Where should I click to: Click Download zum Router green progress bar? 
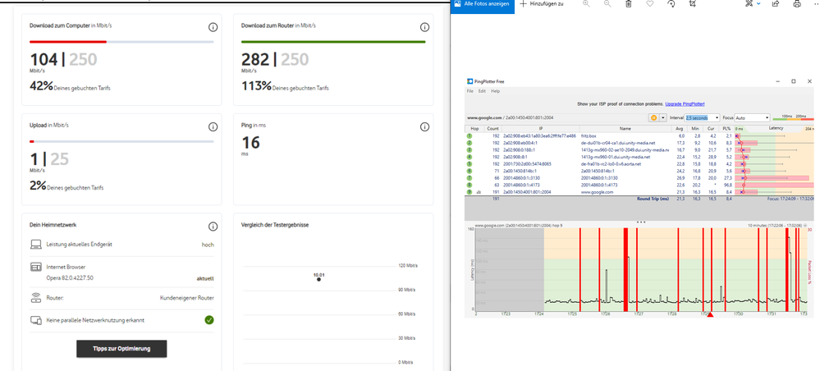tap(333, 42)
